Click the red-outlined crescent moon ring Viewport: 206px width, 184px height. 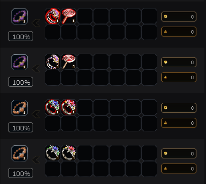pyautogui.click(x=53, y=16)
